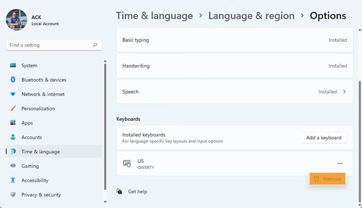This screenshot has width=362, height=208.
Task: Click the Gaming controller icon
Action: 13,166
